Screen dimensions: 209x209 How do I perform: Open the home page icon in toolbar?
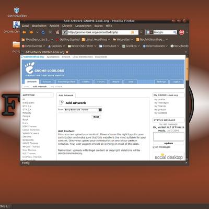(57, 32)
